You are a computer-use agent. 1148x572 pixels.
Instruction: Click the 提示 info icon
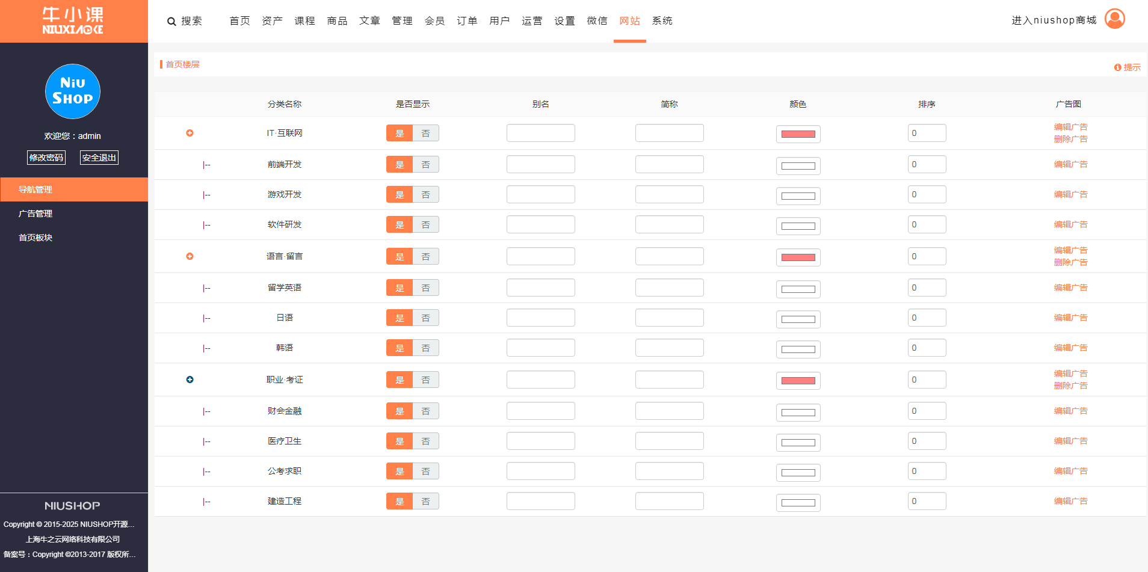point(1117,67)
